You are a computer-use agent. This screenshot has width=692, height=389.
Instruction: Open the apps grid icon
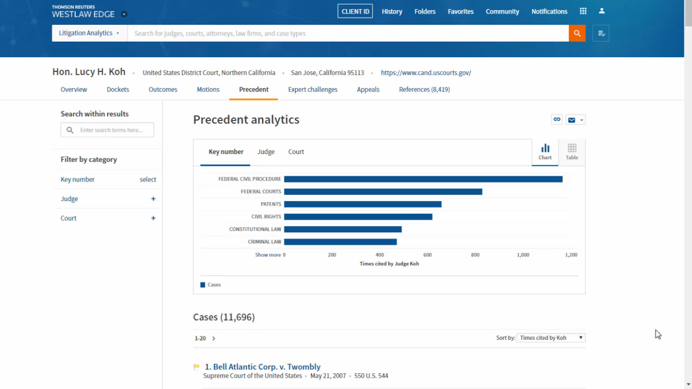coord(583,11)
